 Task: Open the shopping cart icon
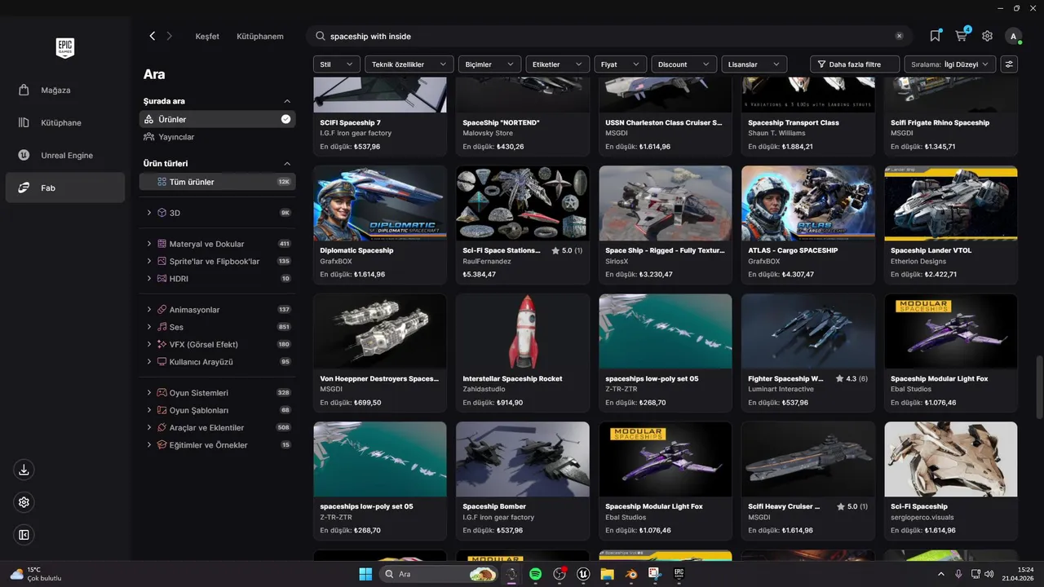tap(962, 36)
